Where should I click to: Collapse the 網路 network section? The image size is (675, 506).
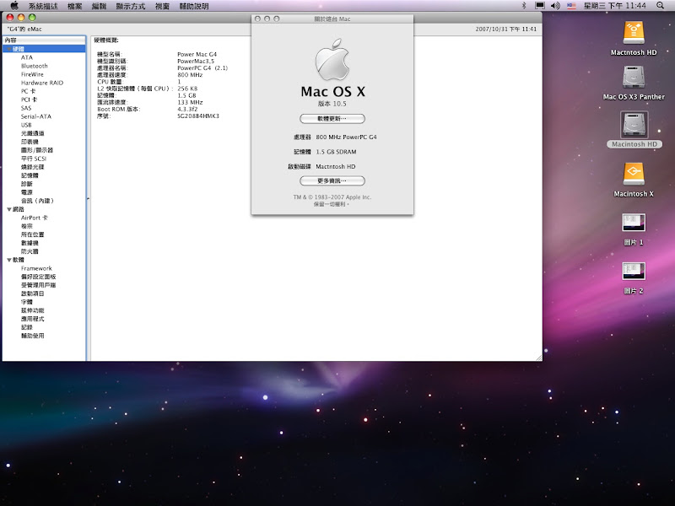coord(9,209)
